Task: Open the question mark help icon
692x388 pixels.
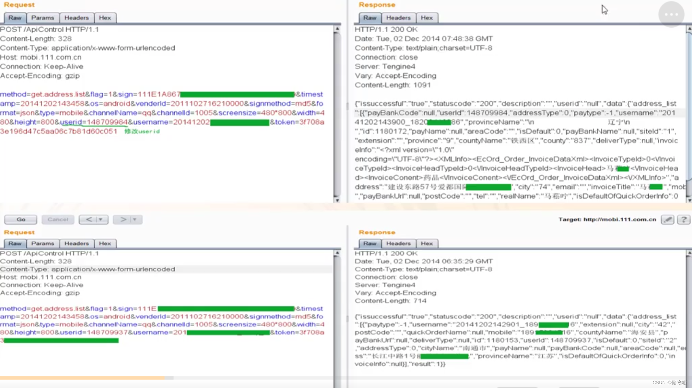Action: (x=683, y=219)
